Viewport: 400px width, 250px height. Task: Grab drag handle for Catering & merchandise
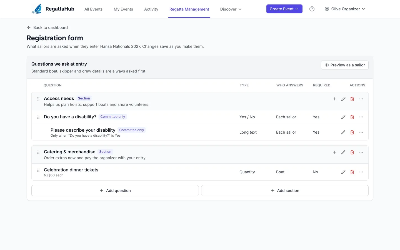38,152
